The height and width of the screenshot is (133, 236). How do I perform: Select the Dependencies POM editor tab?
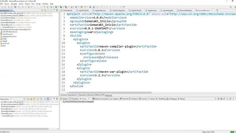pyautogui.click(x=73, y=95)
